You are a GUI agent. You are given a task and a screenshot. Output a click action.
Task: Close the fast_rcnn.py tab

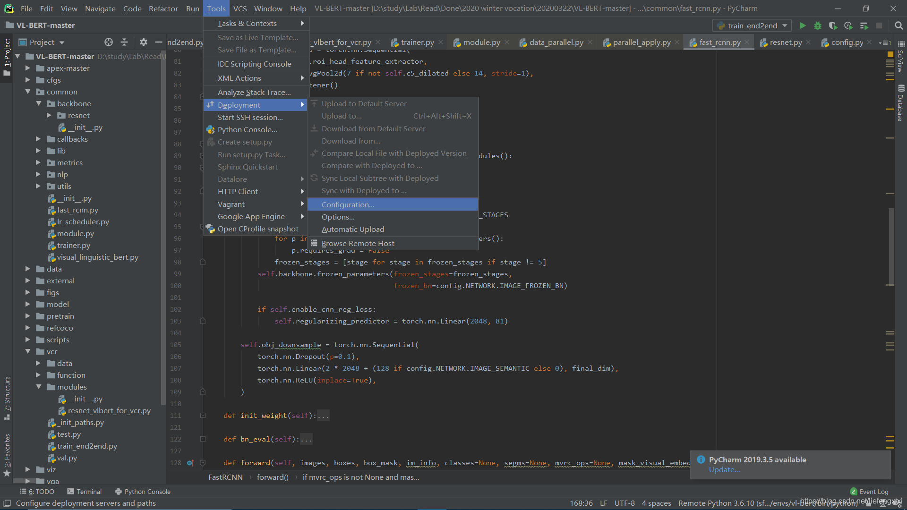point(747,42)
